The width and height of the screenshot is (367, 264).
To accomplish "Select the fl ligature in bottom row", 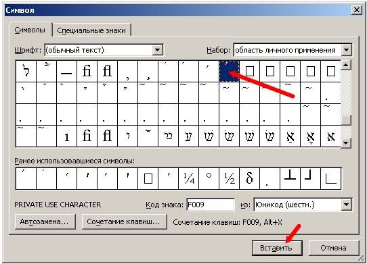I will click(x=107, y=136).
